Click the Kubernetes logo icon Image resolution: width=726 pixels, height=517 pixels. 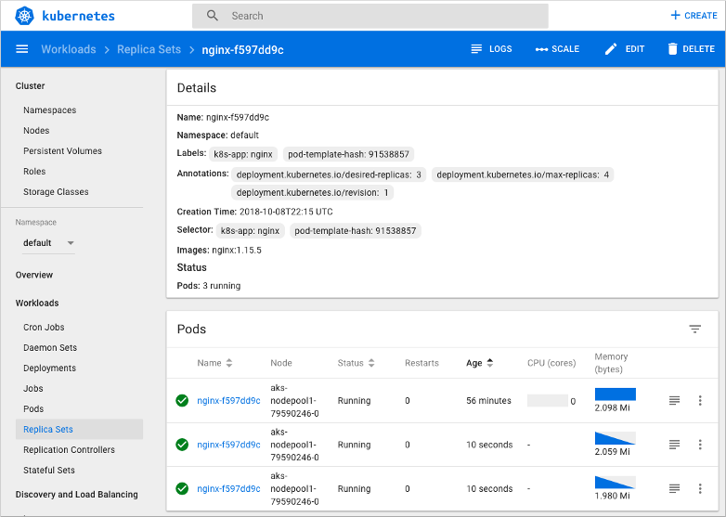point(24,16)
